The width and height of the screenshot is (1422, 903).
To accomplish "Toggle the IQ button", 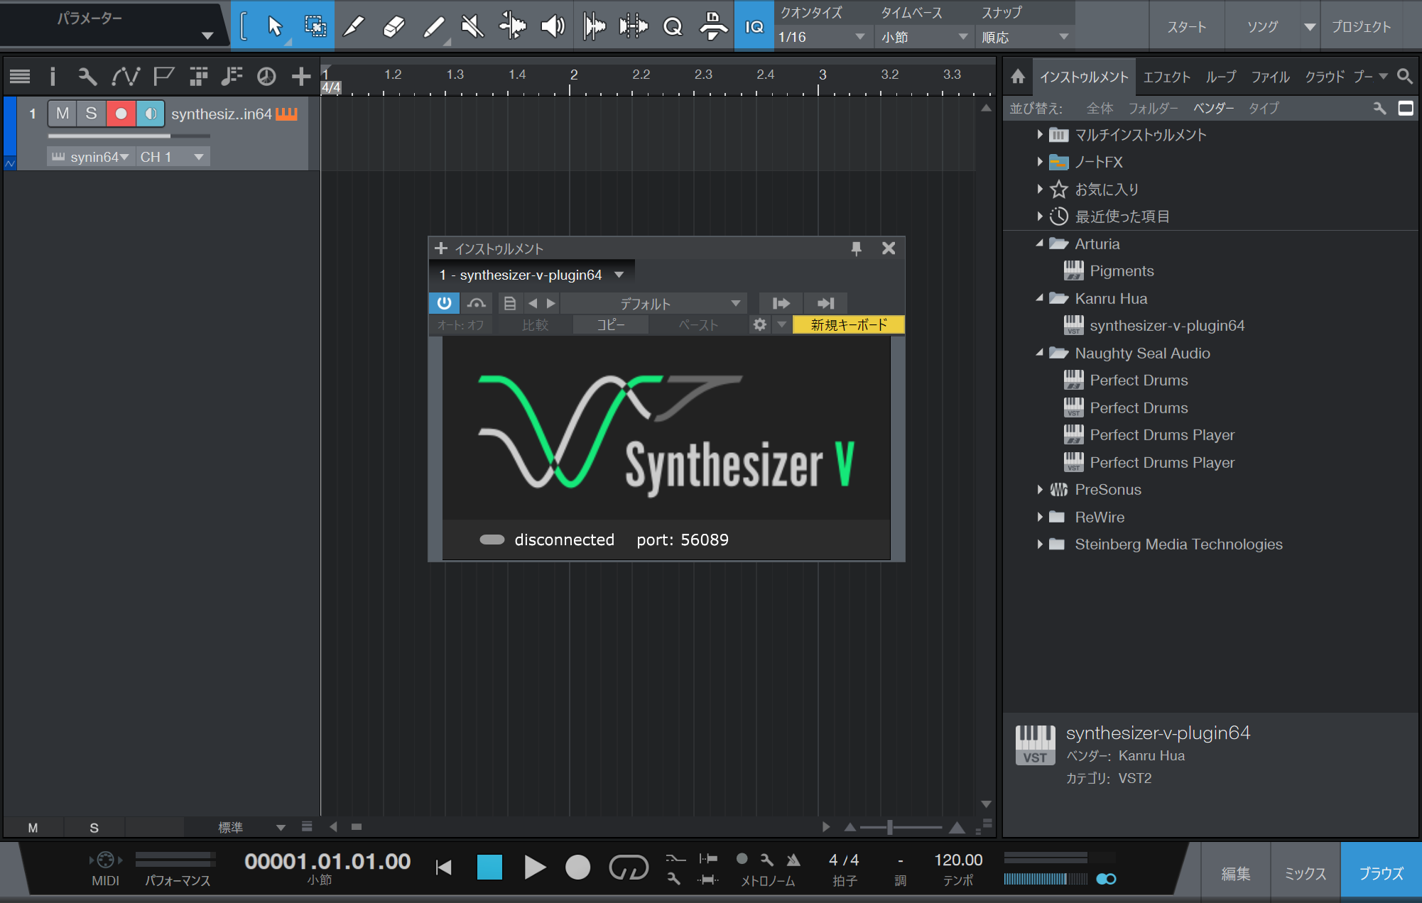I will point(754,26).
